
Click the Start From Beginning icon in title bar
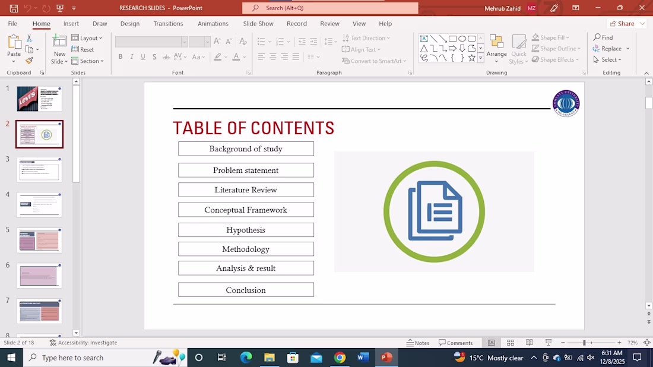(60, 8)
